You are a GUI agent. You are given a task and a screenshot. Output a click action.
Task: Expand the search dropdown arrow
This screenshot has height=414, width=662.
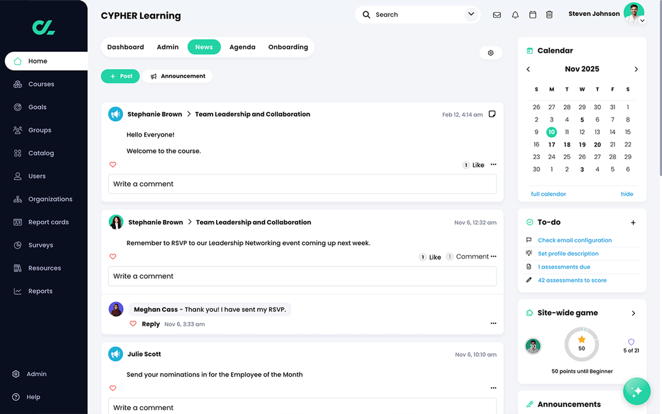click(471, 14)
